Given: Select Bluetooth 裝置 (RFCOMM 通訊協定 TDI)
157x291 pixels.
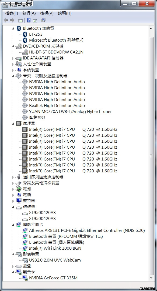Looking at the screenshot, I should [x=66, y=236].
